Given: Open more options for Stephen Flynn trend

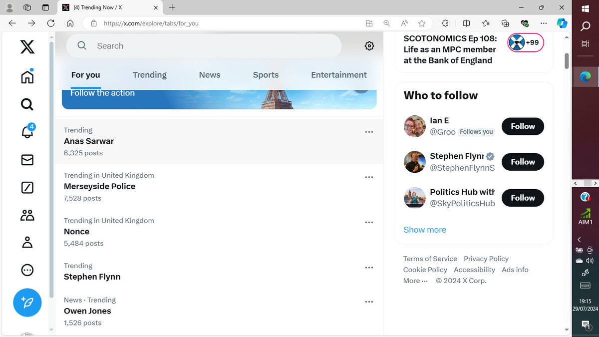Looking at the screenshot, I should point(369,268).
